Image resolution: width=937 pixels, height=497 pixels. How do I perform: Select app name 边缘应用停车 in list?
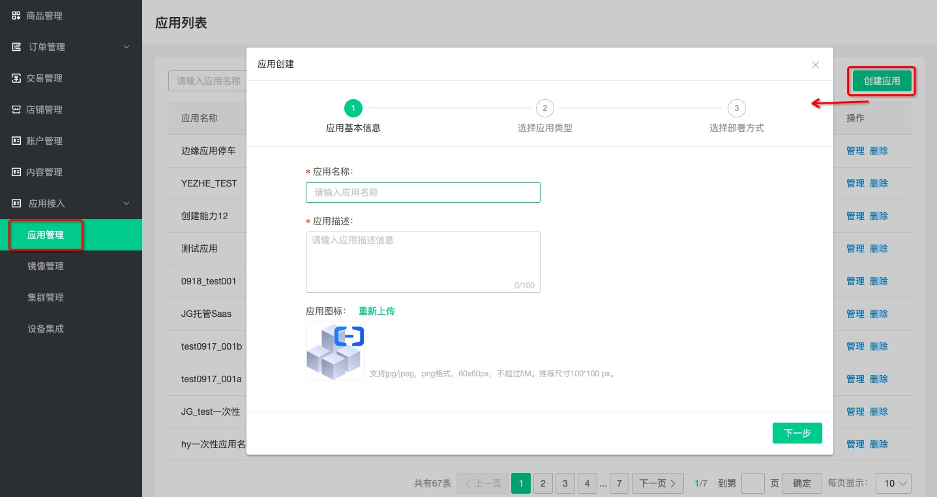[209, 151]
